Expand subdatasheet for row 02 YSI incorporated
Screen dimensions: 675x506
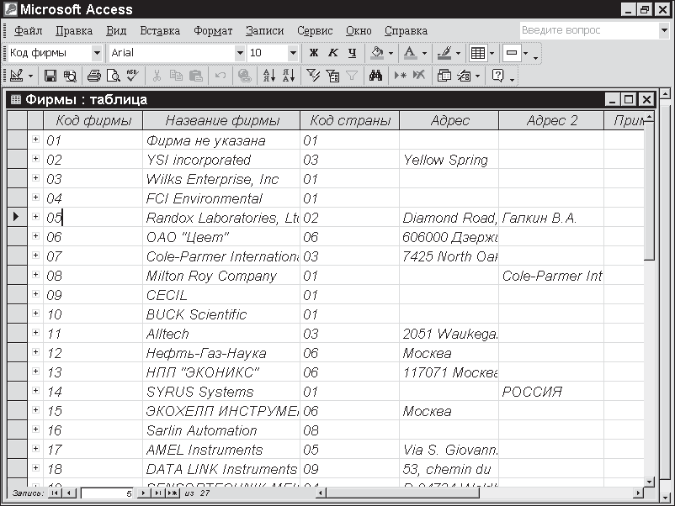35,160
